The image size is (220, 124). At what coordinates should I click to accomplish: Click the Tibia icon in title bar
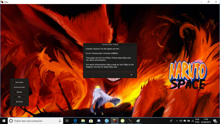tap(2, 2)
